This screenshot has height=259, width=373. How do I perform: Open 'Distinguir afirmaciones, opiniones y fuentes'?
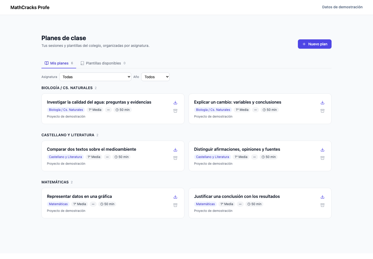coord(237,149)
